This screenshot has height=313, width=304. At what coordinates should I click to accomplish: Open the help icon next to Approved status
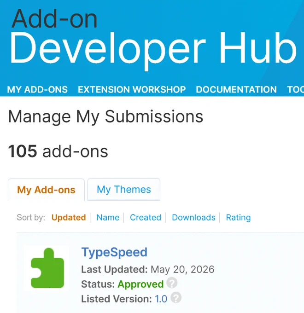[172, 283]
